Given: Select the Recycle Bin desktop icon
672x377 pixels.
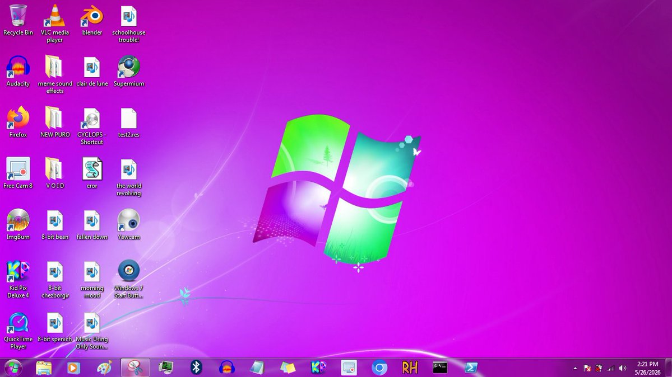Looking at the screenshot, I should pyautogui.click(x=18, y=20).
